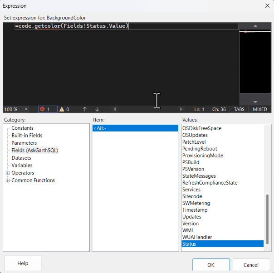Cancel the Expression dialog
Viewport: 274px width, 273px height.
[x=251, y=265]
